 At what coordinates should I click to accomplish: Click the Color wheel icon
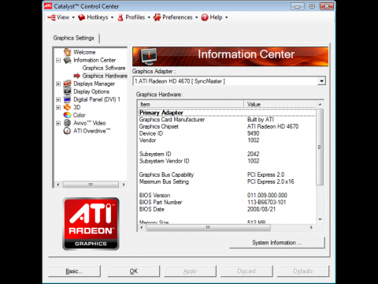[x=68, y=115]
